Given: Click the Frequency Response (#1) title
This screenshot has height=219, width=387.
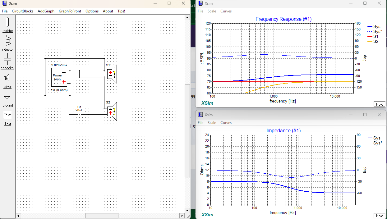Looking at the screenshot, I should coord(283,19).
